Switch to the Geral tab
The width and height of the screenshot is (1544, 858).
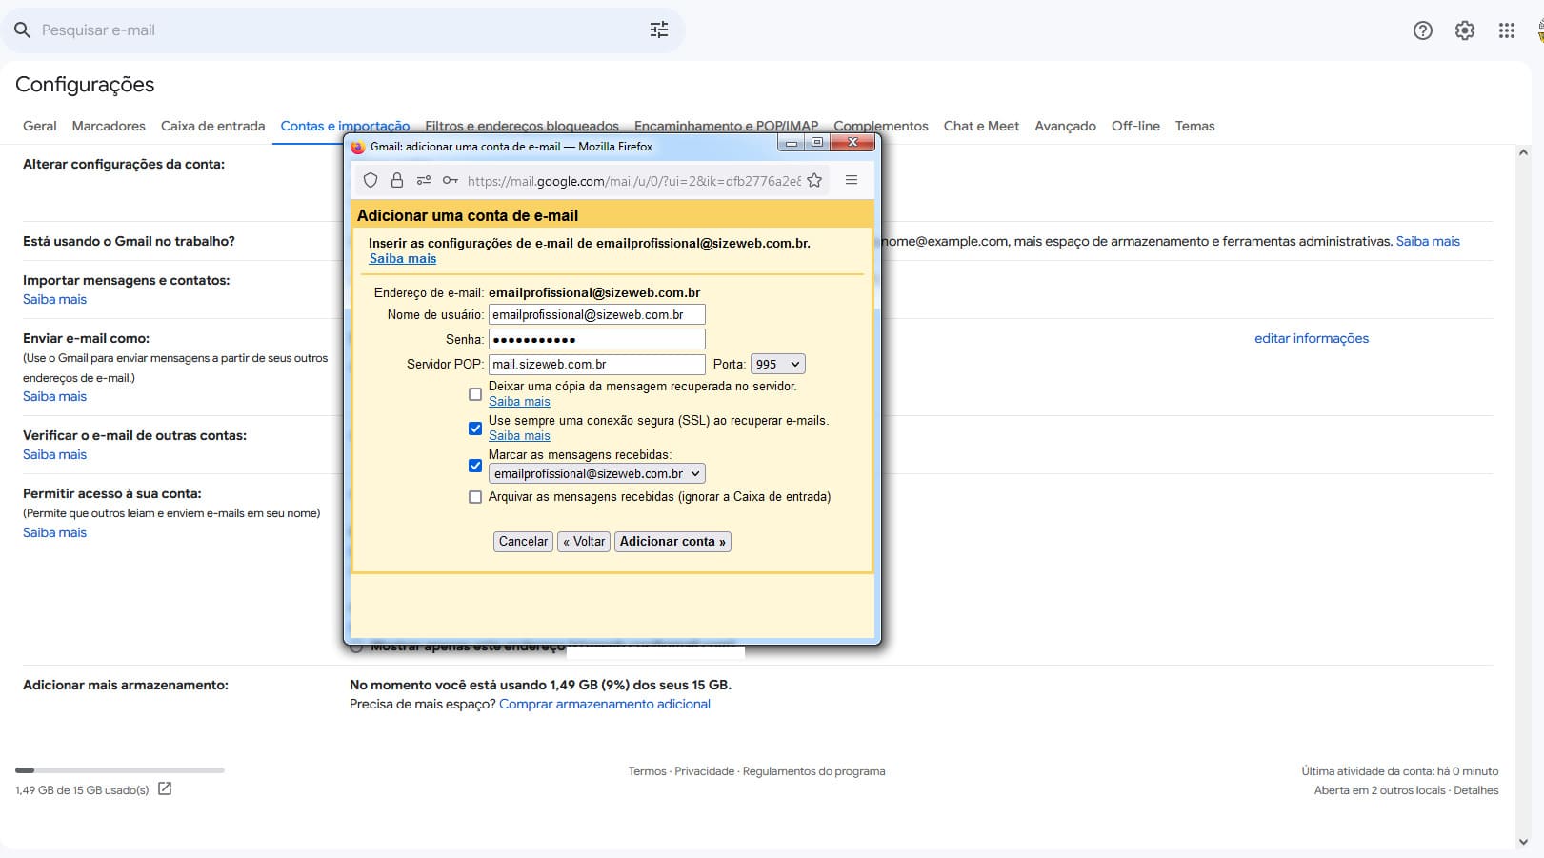(40, 126)
